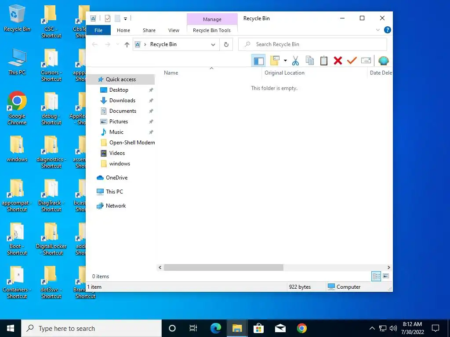Select the This PC desktop icon
This screenshot has height=337, width=450.
(17, 62)
